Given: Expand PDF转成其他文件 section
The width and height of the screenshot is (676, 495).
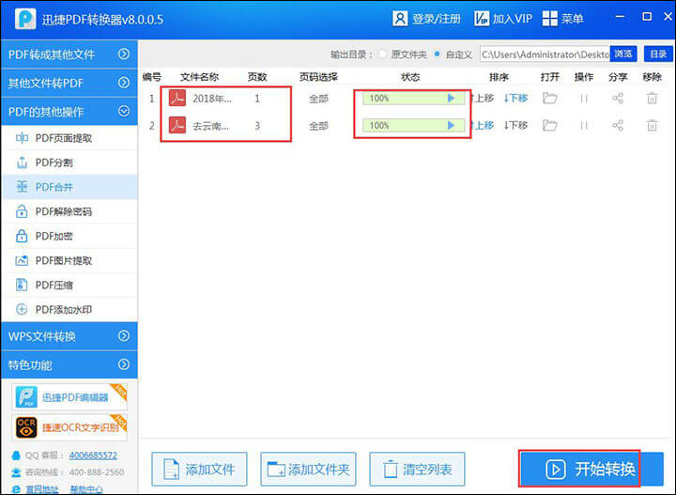Looking at the screenshot, I should coord(69,54).
